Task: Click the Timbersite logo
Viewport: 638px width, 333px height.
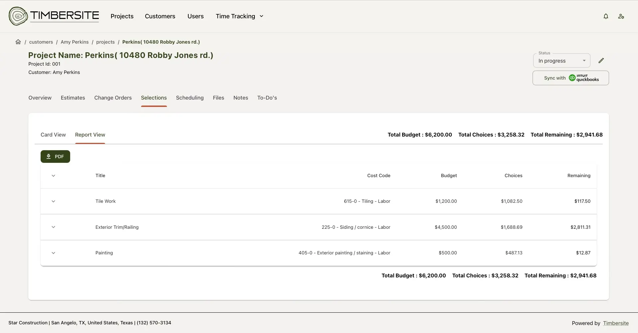Action: [x=54, y=16]
